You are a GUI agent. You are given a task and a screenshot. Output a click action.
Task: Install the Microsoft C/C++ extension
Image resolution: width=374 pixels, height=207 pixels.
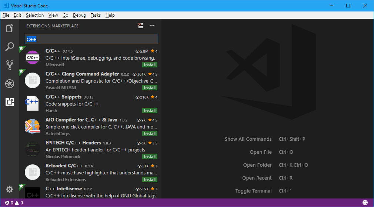(x=150, y=65)
